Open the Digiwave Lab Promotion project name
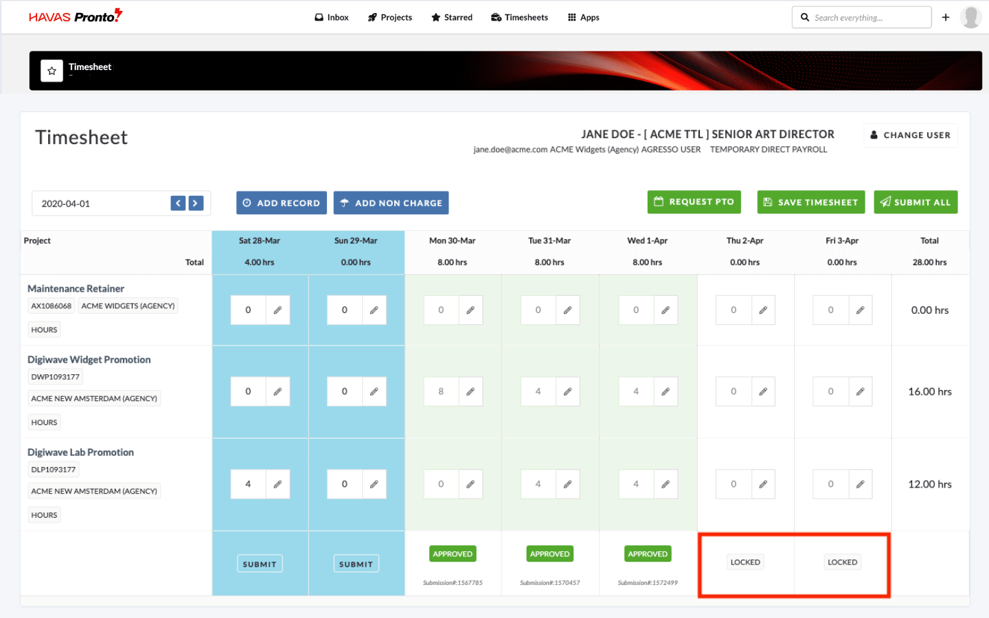 (80, 452)
